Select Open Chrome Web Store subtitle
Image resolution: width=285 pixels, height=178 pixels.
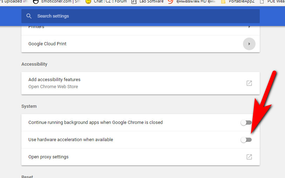[x=53, y=87]
